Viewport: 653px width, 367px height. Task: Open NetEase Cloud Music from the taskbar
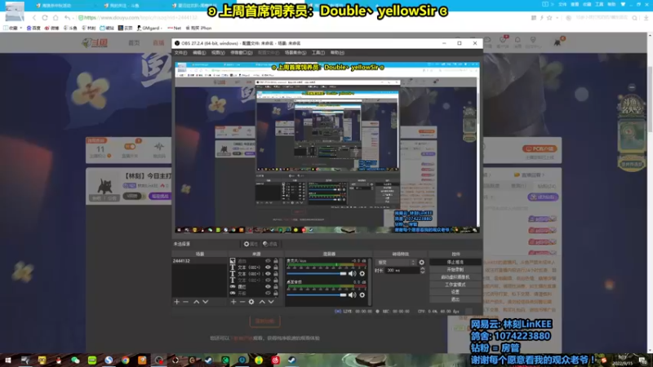tap(275, 360)
